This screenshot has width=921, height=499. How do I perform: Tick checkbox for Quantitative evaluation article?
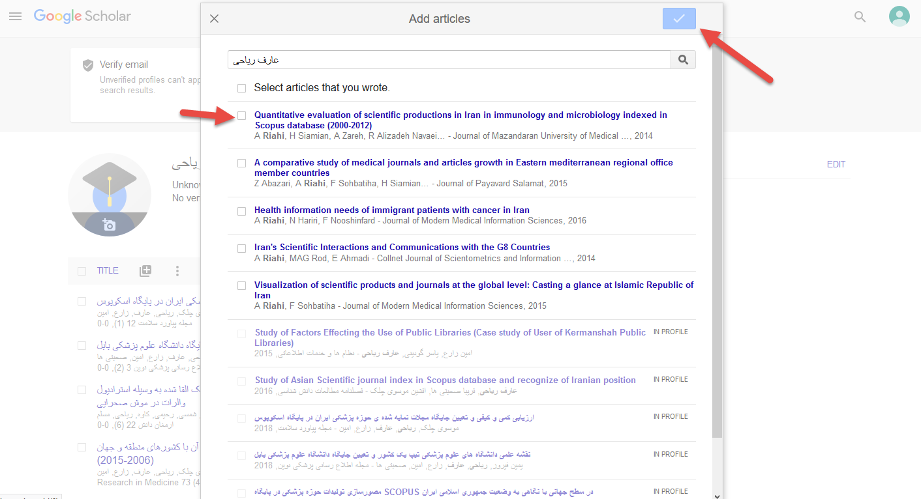242,115
